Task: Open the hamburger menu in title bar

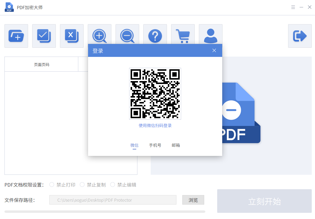Action: pos(293,7)
